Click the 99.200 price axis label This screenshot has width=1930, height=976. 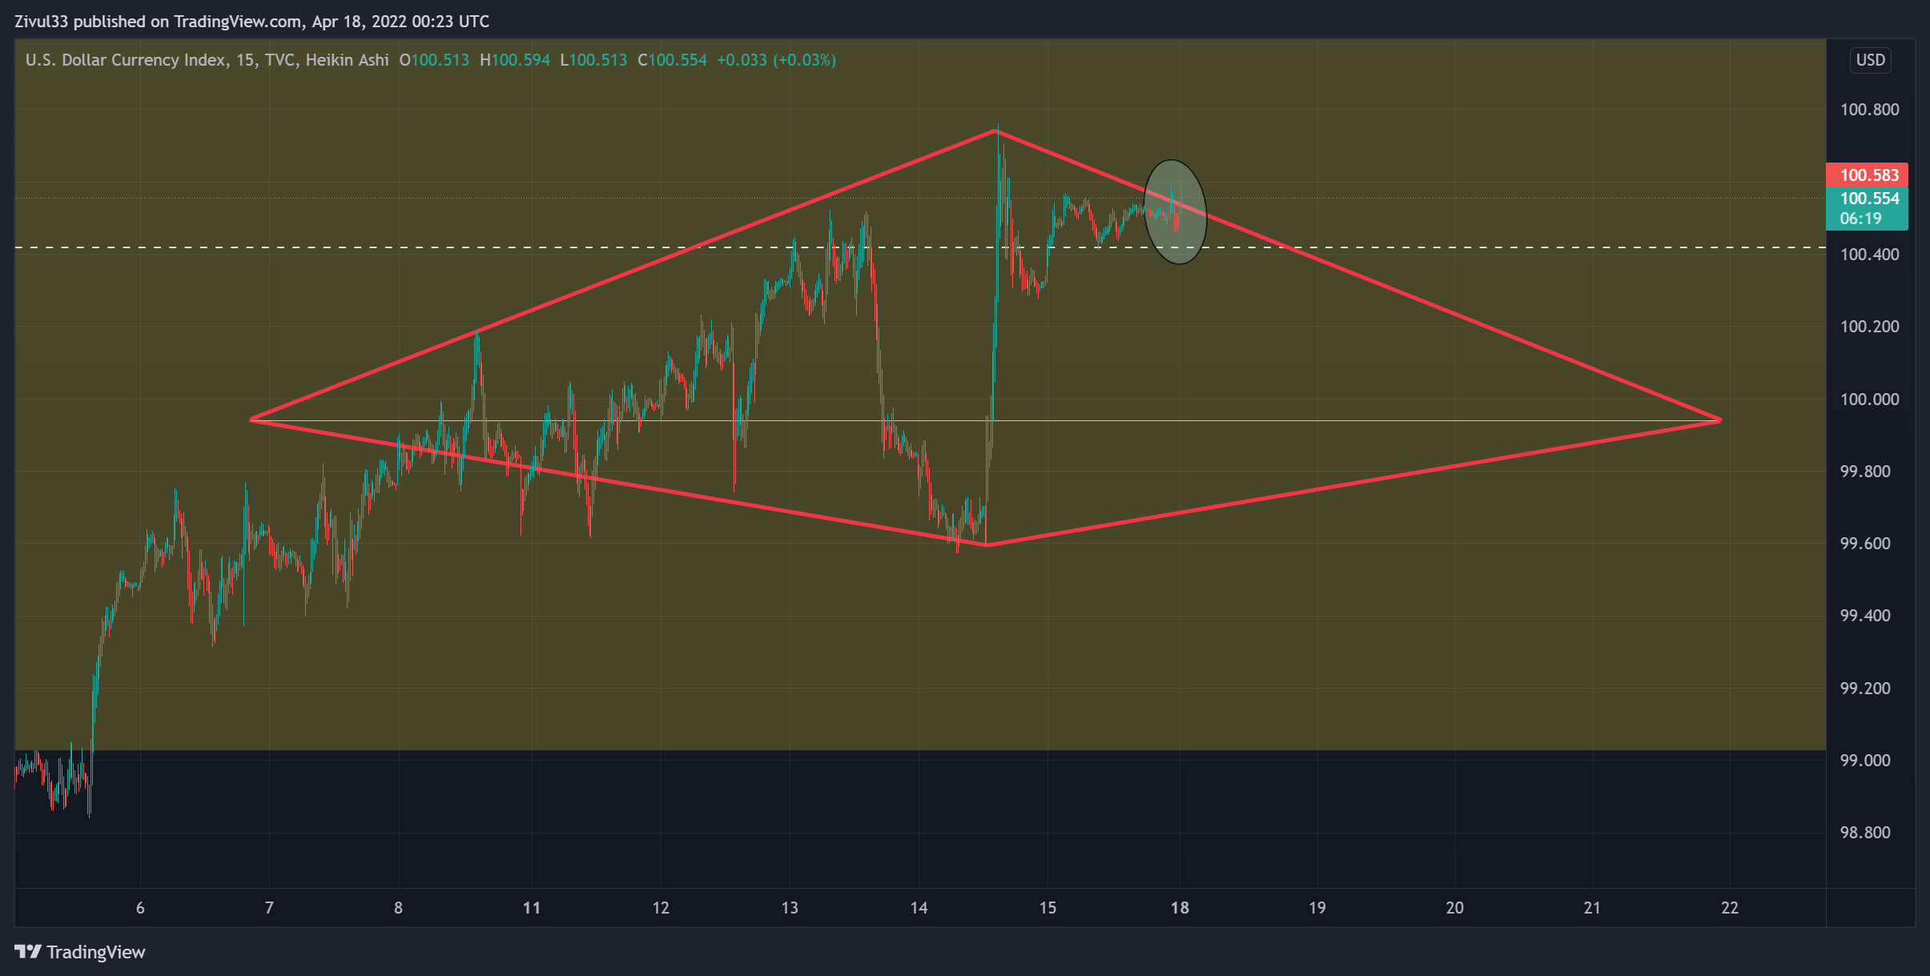tap(1865, 689)
